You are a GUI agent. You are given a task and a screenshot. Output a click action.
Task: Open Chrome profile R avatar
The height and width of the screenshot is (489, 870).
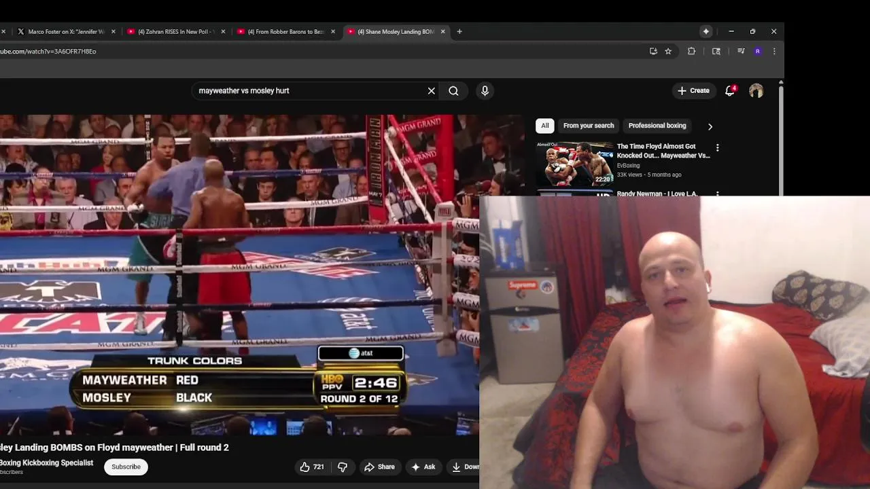click(757, 51)
